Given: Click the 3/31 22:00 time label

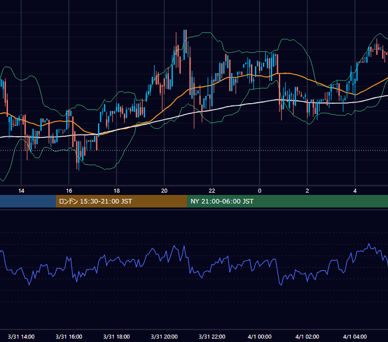Looking at the screenshot, I should [212, 336].
